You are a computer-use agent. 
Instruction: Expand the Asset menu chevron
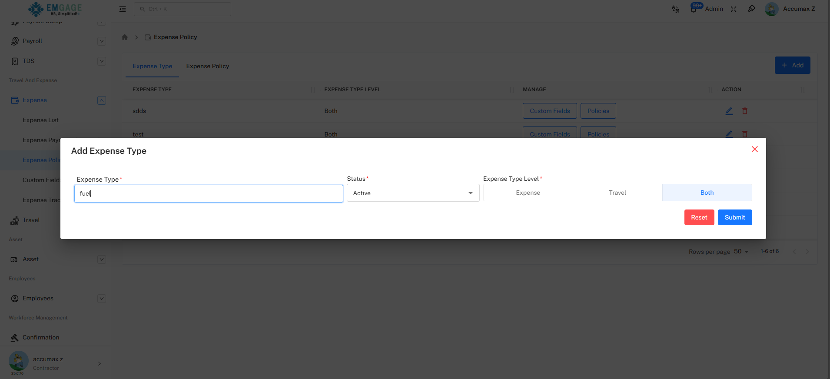tap(102, 259)
